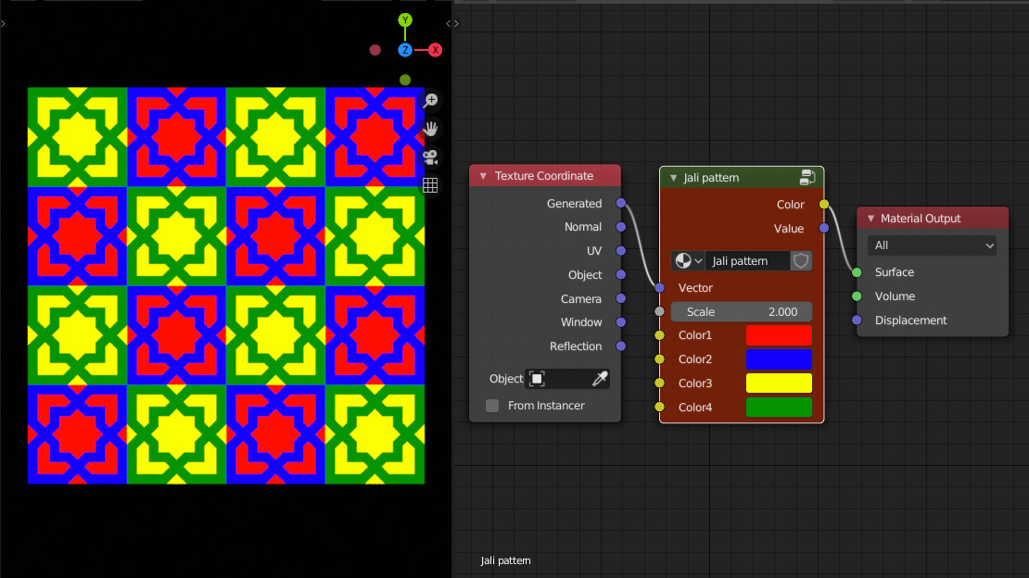1029x578 pixels.
Task: Open the node group selection dropdown arrow
Action: click(x=697, y=260)
